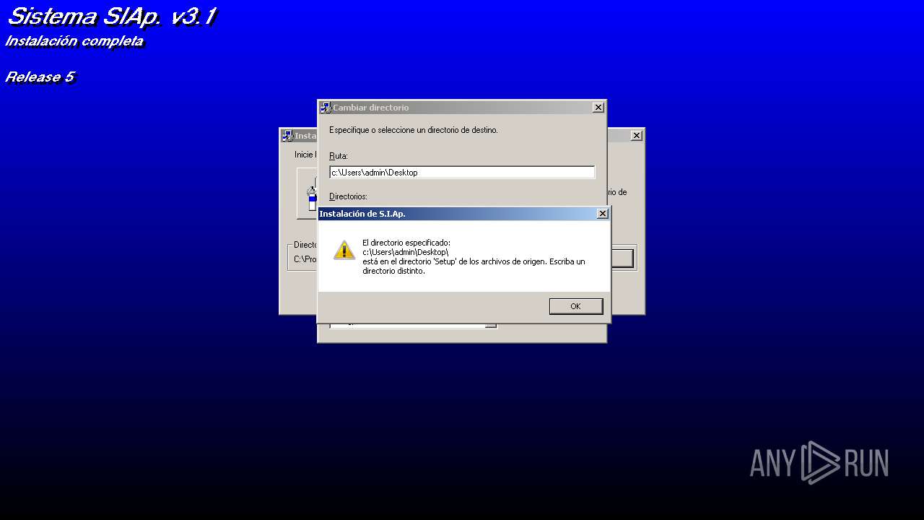Click the Cambiar directorio title bar icon

(326, 108)
